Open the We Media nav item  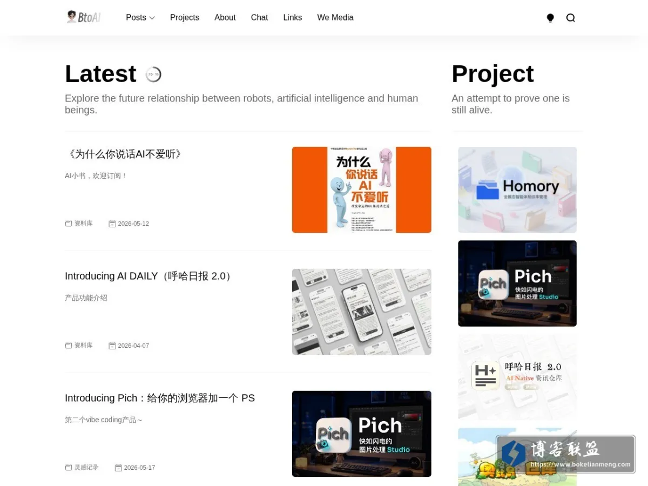tap(335, 17)
